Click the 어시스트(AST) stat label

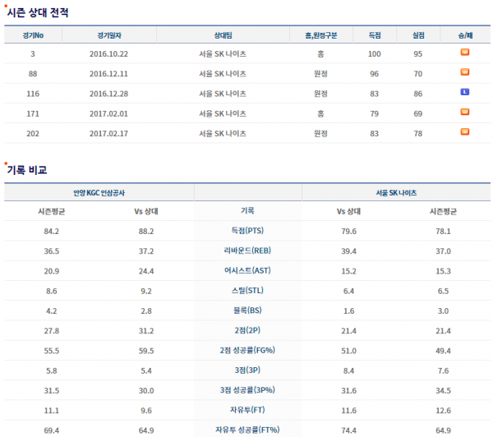click(247, 270)
